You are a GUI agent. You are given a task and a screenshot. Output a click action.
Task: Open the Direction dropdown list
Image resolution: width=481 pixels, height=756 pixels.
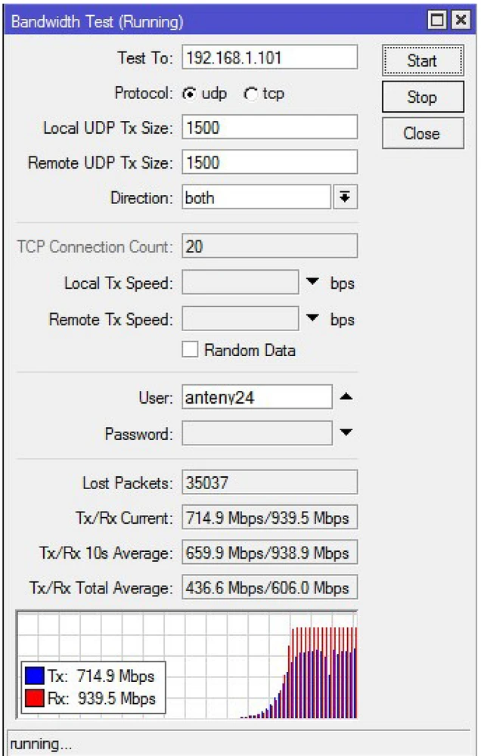point(345,198)
